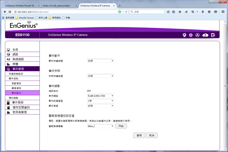Viewport: 228px width, 152px height.
Task: Expand the crop tool dropdown arrow in toolbar
Action: click(x=197, y=12)
